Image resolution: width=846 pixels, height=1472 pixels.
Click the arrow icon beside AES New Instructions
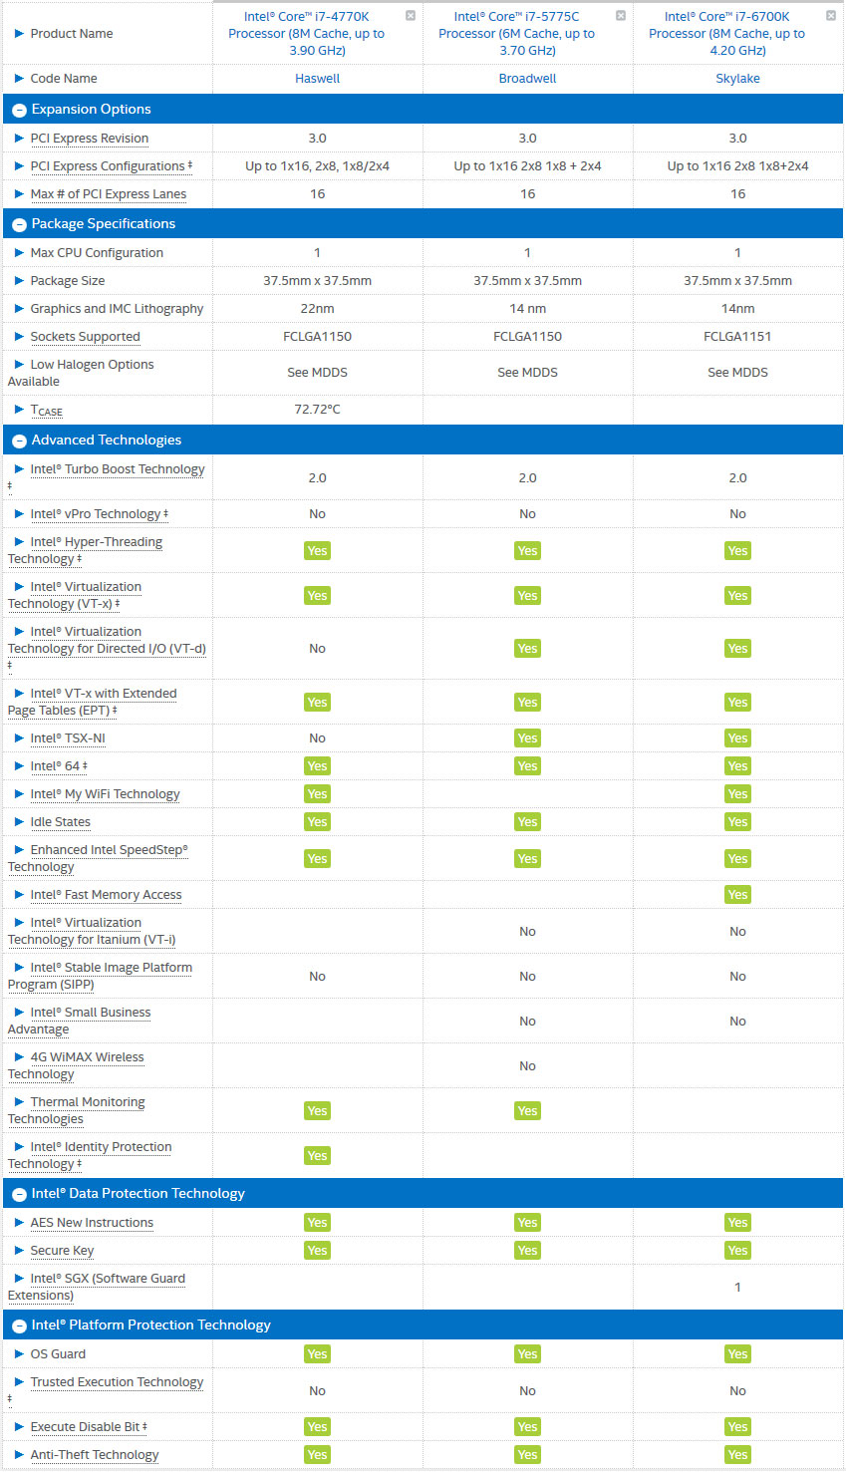click(x=19, y=1223)
